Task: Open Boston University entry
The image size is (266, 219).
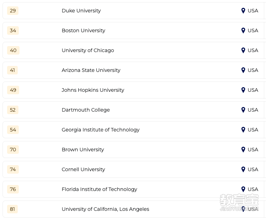Action: click(83, 30)
